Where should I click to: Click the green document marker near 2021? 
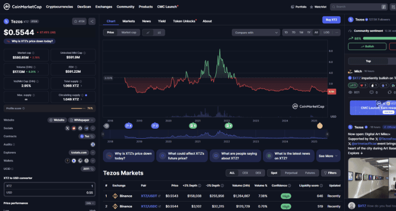(x=193, y=126)
